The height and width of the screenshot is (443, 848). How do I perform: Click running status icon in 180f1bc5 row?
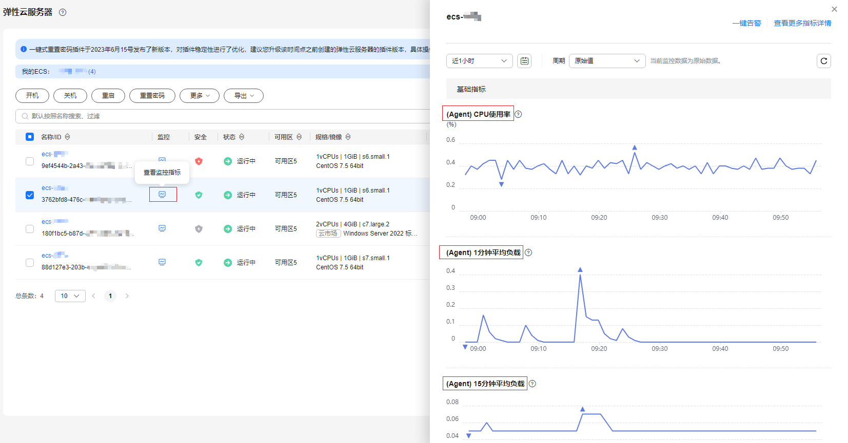tap(228, 229)
